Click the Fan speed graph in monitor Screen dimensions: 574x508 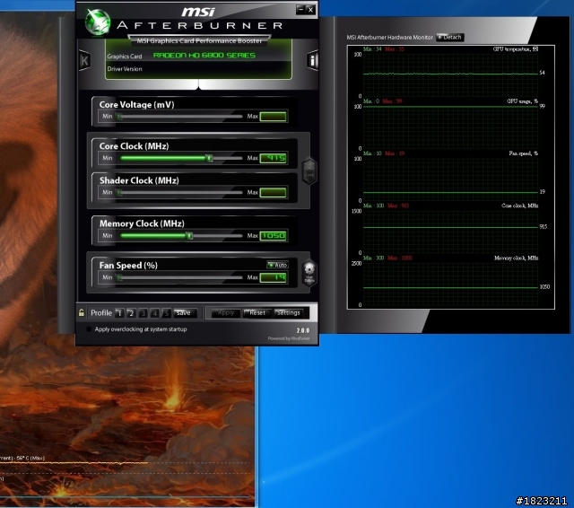click(450, 180)
